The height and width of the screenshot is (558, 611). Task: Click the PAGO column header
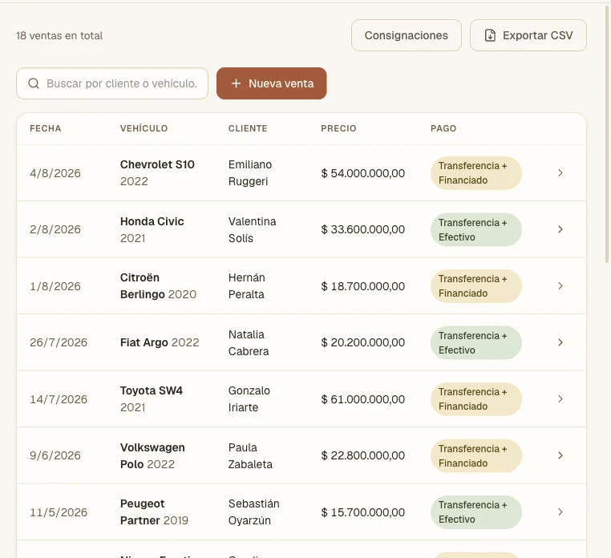[443, 128]
